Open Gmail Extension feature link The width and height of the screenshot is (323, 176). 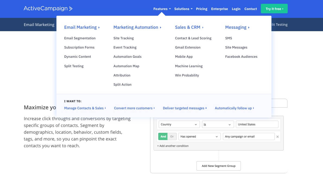pos(188,47)
